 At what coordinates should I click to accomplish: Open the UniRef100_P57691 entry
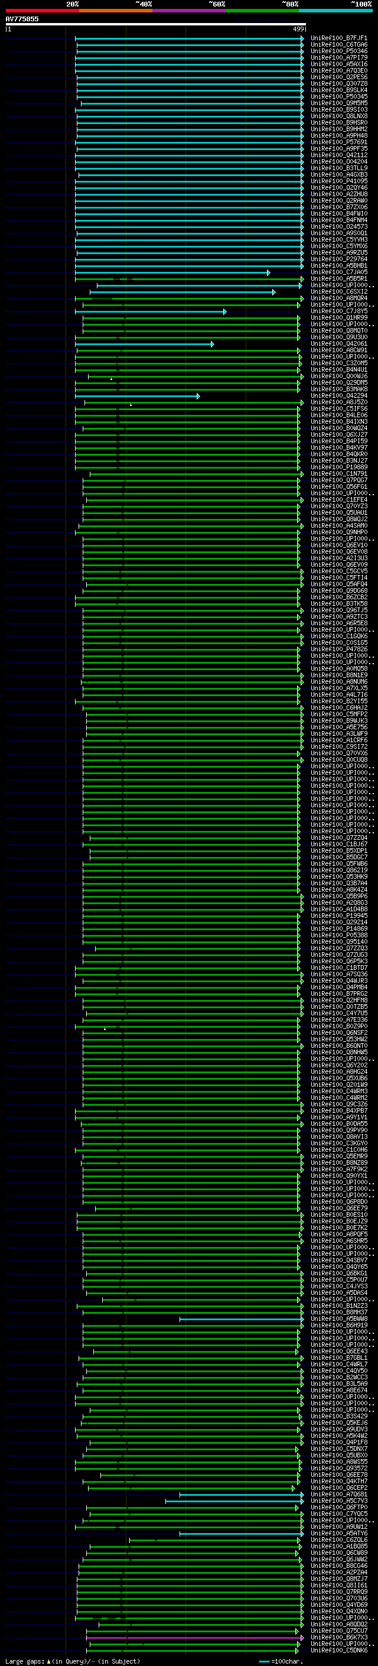click(x=338, y=142)
